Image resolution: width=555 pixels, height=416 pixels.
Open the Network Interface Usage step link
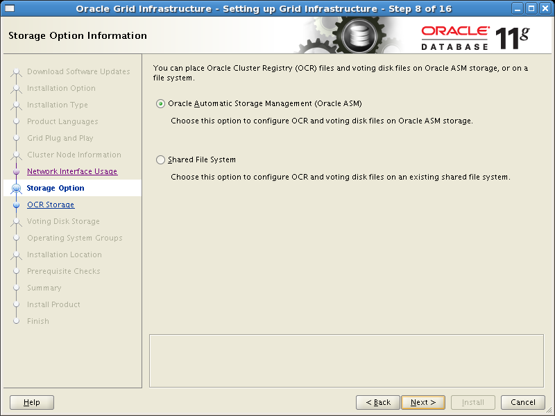(72, 171)
